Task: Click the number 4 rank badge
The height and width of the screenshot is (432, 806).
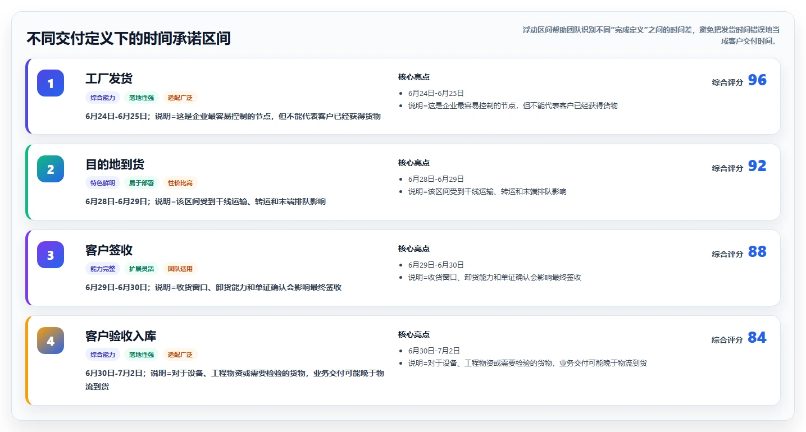Action: [x=51, y=341]
